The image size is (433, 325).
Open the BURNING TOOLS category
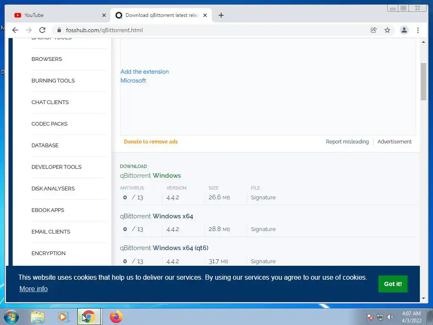(x=53, y=81)
